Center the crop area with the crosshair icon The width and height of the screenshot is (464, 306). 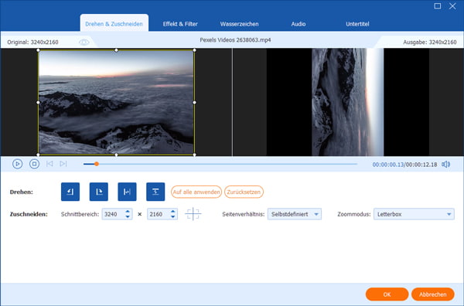[193, 214]
